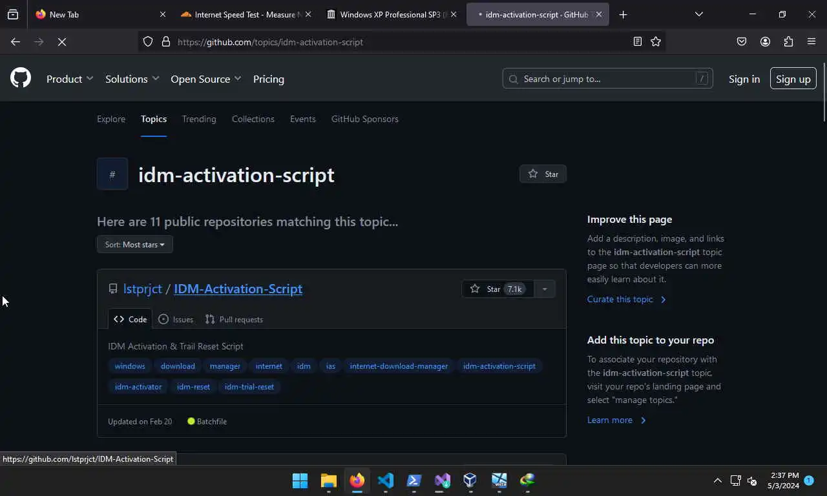Open the Learn more link
Screen dimensions: 827x496
click(616, 420)
